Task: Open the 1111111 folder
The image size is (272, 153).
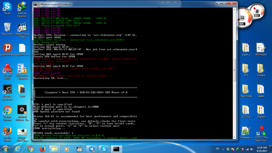Action: 246,112
